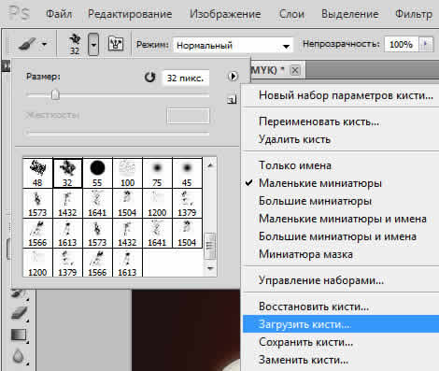Close the document tab with X
Image resolution: width=439 pixels, height=371 pixels.
tap(295, 70)
